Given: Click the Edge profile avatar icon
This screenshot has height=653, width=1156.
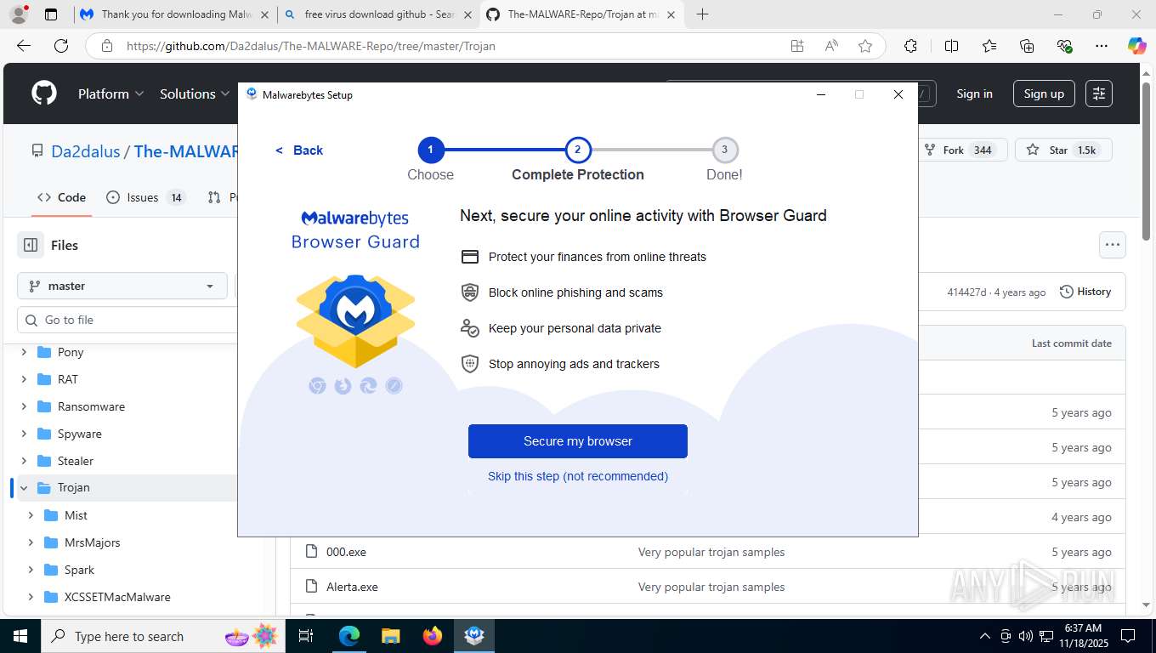Looking at the screenshot, I should (18, 14).
